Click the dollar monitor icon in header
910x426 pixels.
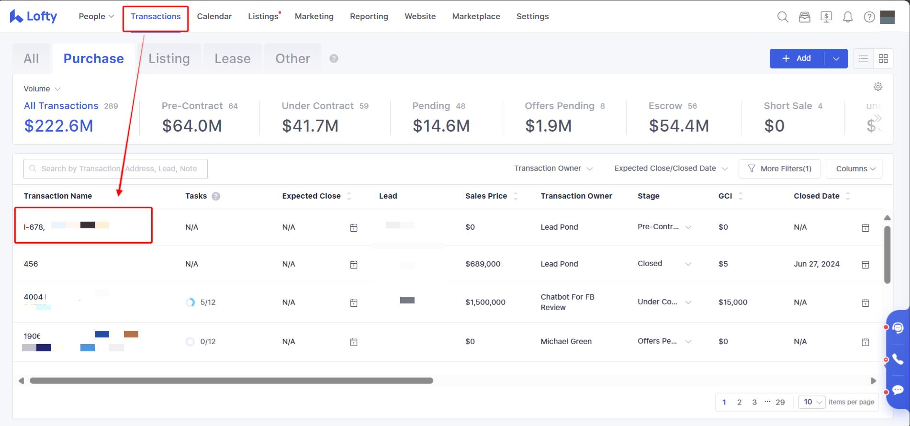tap(826, 17)
